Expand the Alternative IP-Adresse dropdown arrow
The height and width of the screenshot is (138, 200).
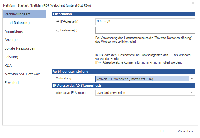[192, 93]
